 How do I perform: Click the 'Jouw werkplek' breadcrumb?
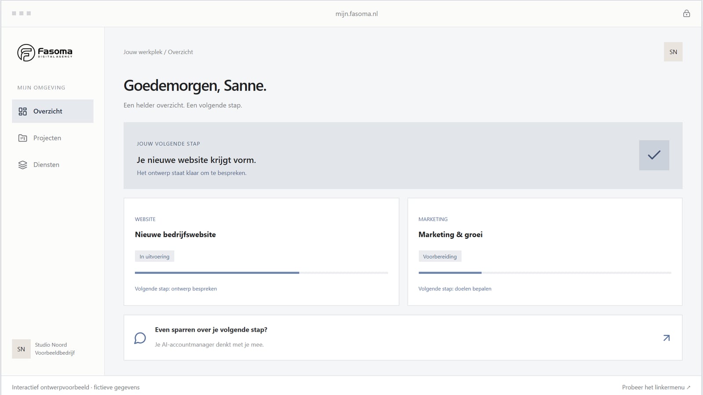(x=143, y=52)
